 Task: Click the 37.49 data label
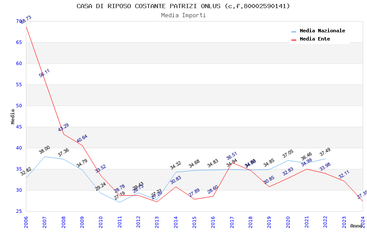[325, 152]
